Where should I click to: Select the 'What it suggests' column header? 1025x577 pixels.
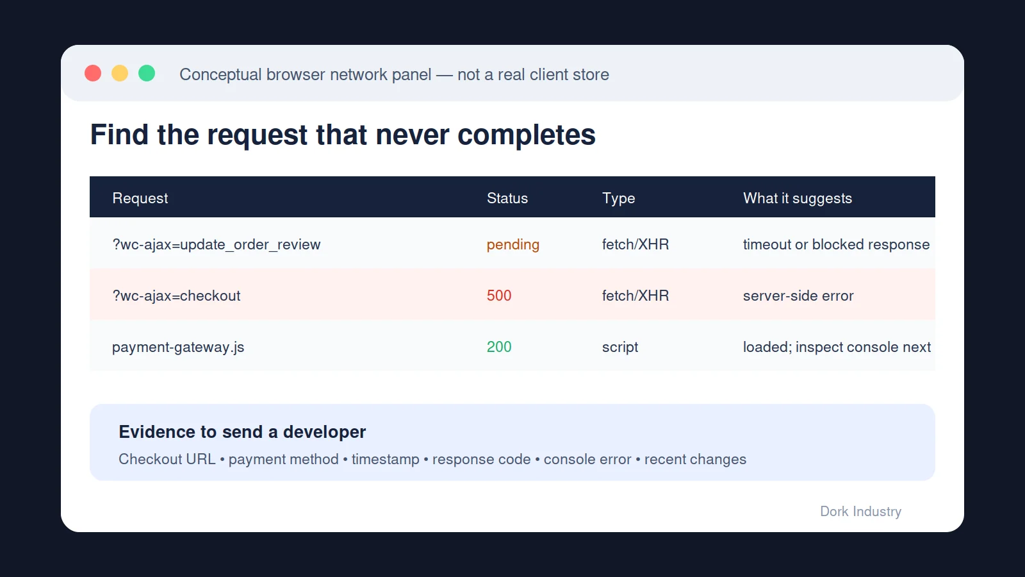pyautogui.click(x=798, y=198)
